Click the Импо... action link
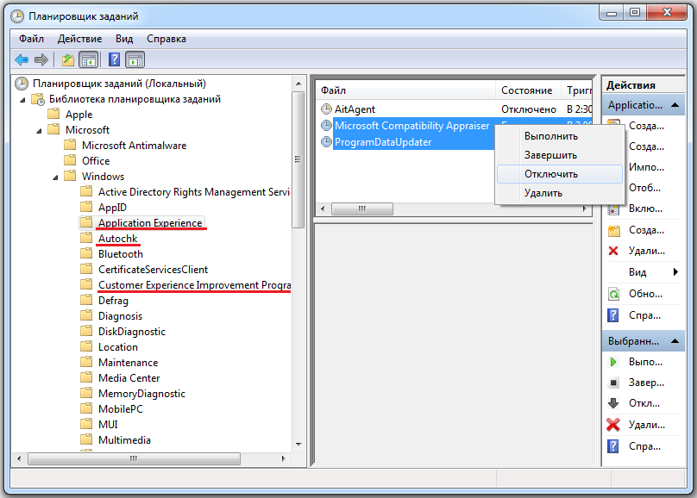 (646, 167)
